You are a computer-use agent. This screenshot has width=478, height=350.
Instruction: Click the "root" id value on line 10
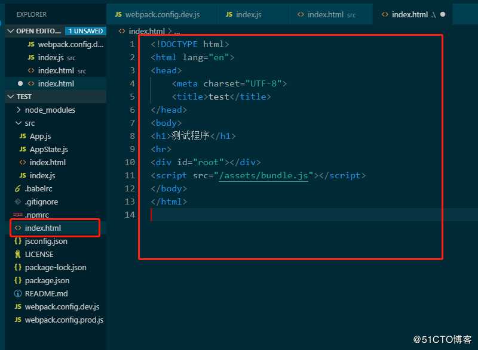click(x=209, y=162)
